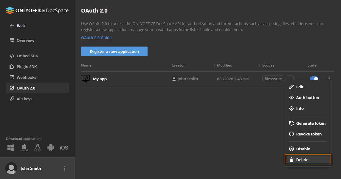Click the Creator column header

point(178,65)
